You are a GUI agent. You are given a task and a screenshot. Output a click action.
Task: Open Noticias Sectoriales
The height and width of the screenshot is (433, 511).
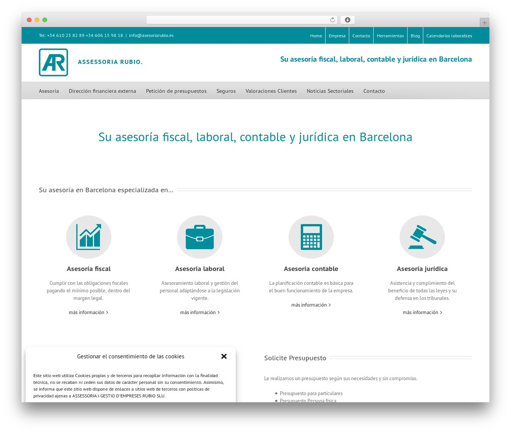[330, 91]
